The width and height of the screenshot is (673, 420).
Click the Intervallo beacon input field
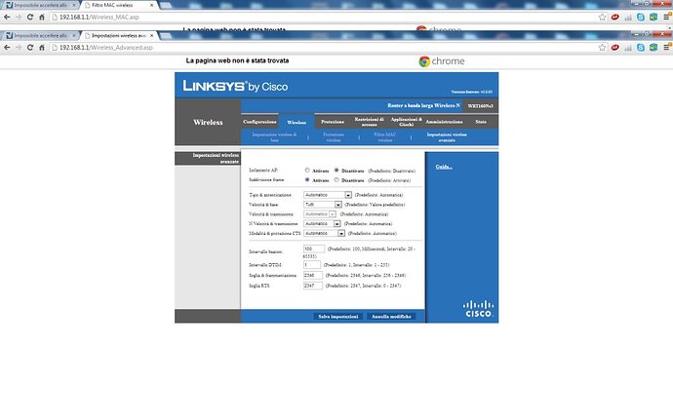[x=313, y=249]
